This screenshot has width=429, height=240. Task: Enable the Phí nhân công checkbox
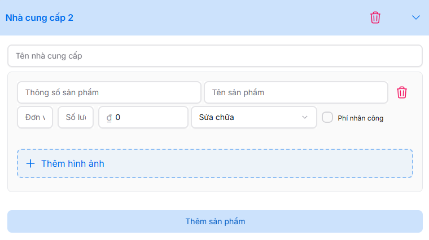tap(327, 117)
